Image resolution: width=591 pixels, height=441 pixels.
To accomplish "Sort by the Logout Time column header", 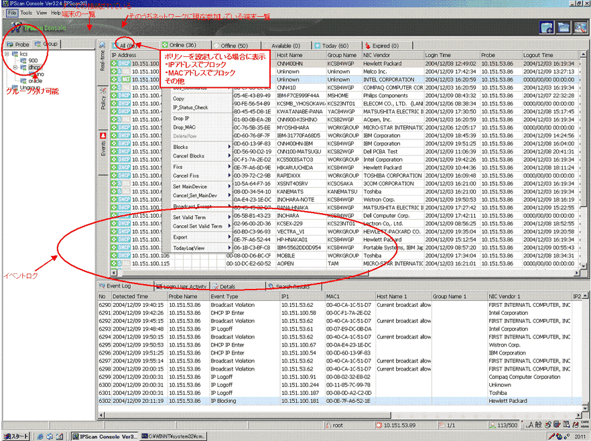I will click(550, 55).
